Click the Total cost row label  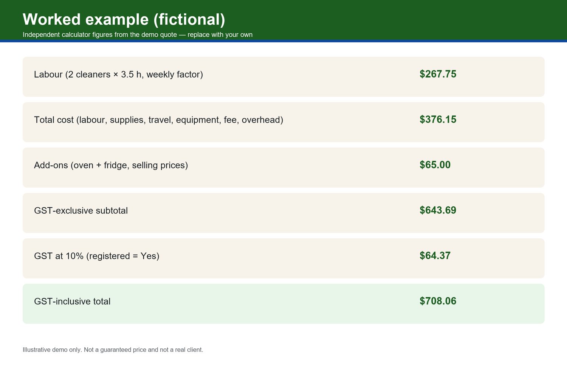pos(158,120)
